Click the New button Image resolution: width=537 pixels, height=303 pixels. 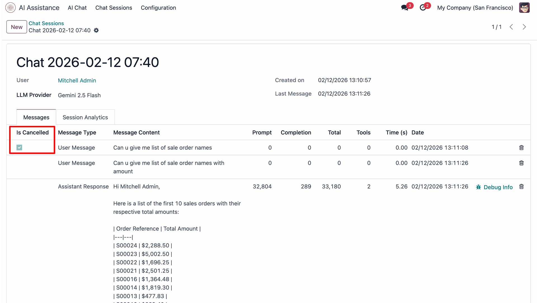pos(17,27)
